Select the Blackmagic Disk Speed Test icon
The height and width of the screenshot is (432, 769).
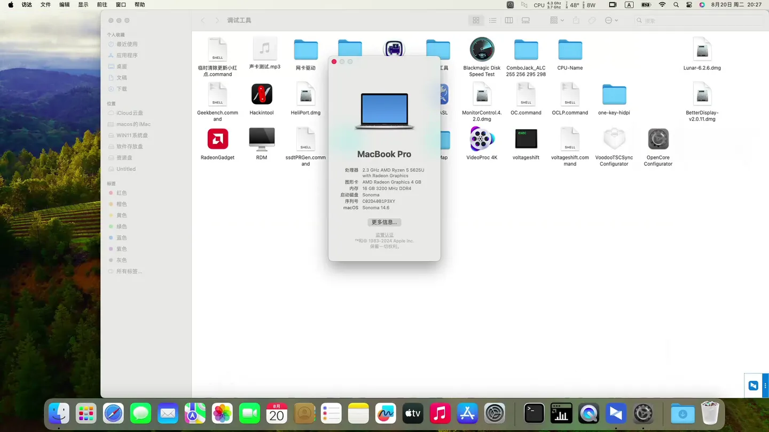coord(482,50)
